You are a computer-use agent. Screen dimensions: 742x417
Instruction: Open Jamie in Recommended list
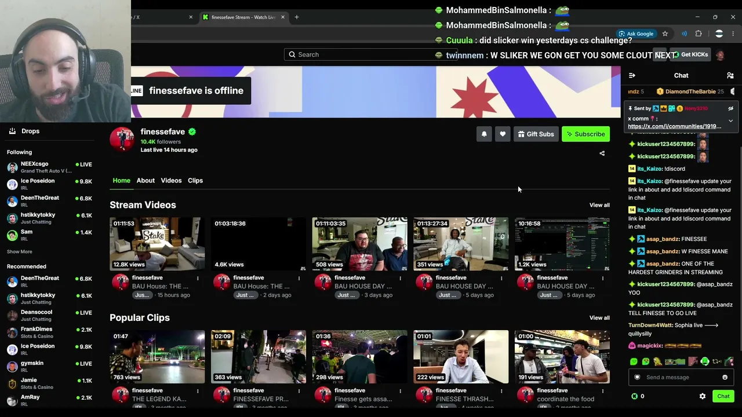click(49, 383)
